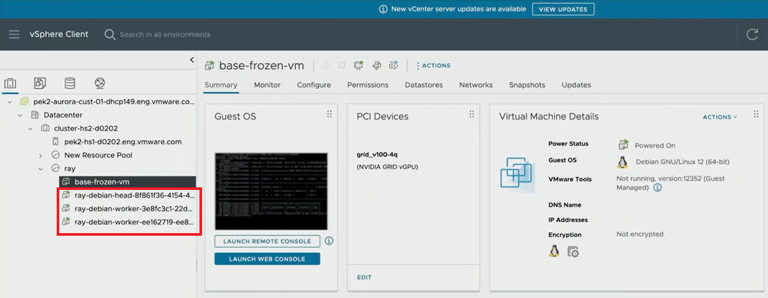
Task: Click Debian GNU/Linux 12 (64-bit) text
Action: tap(682, 162)
